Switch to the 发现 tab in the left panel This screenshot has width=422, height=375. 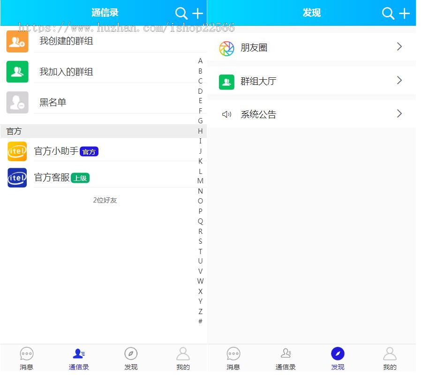coord(131,357)
